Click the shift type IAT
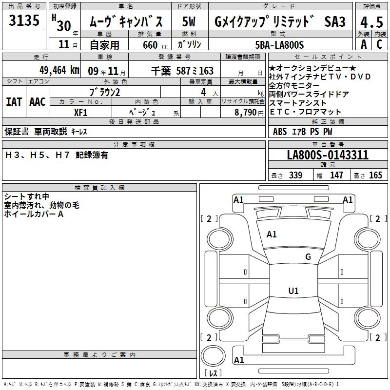The image size is (390, 390). pyautogui.click(x=14, y=102)
